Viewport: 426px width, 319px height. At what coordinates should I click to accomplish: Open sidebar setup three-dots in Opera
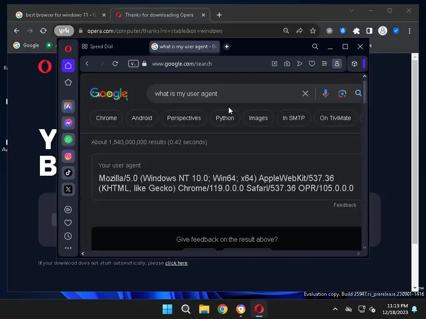[68, 248]
